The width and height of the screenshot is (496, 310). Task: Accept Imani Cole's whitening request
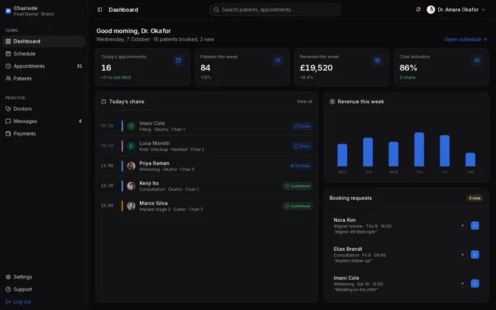[475, 283]
